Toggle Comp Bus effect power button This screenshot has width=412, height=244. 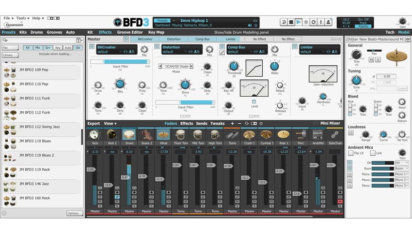pyautogui.click(x=222, y=46)
